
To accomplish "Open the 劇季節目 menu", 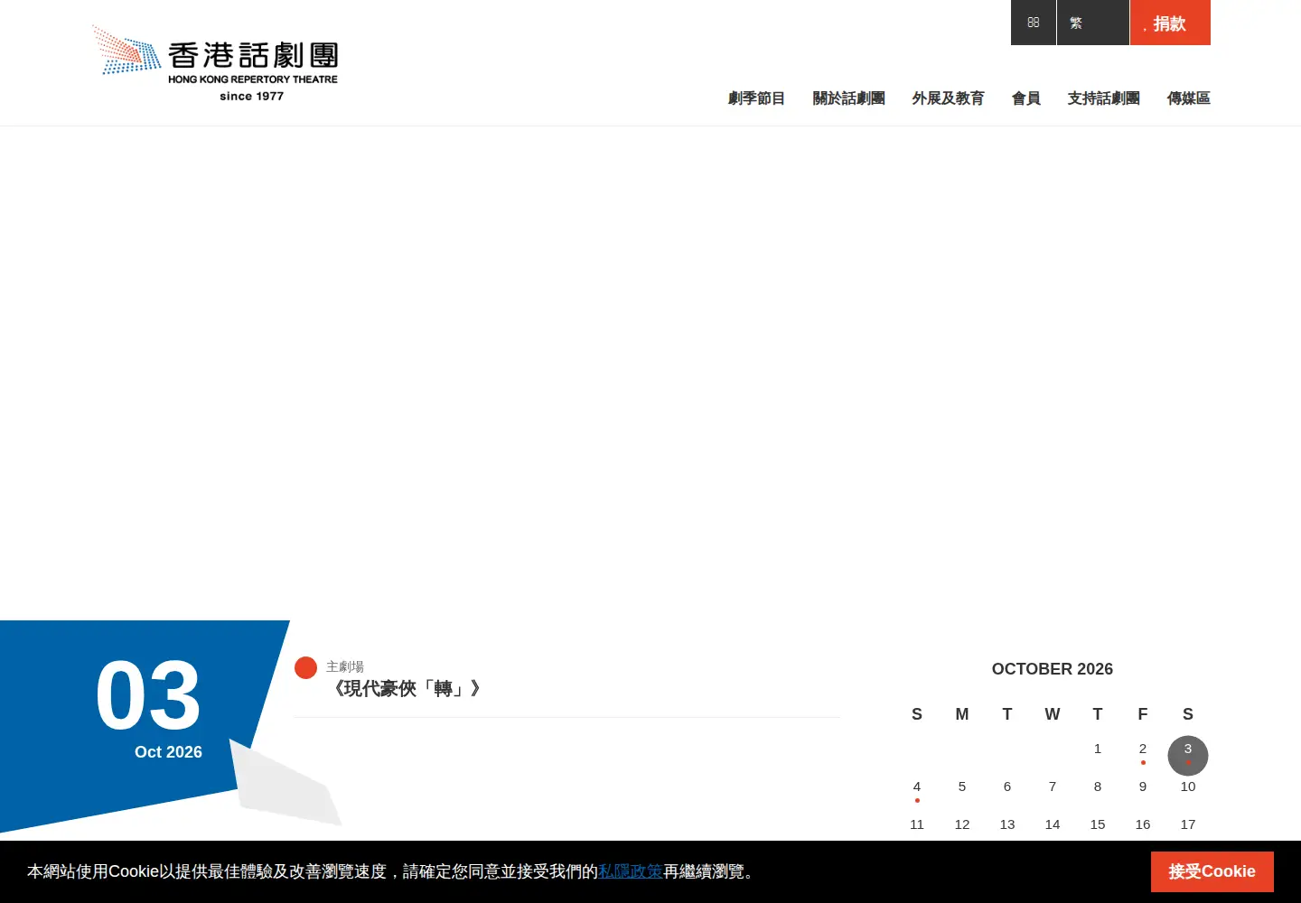I will (757, 98).
